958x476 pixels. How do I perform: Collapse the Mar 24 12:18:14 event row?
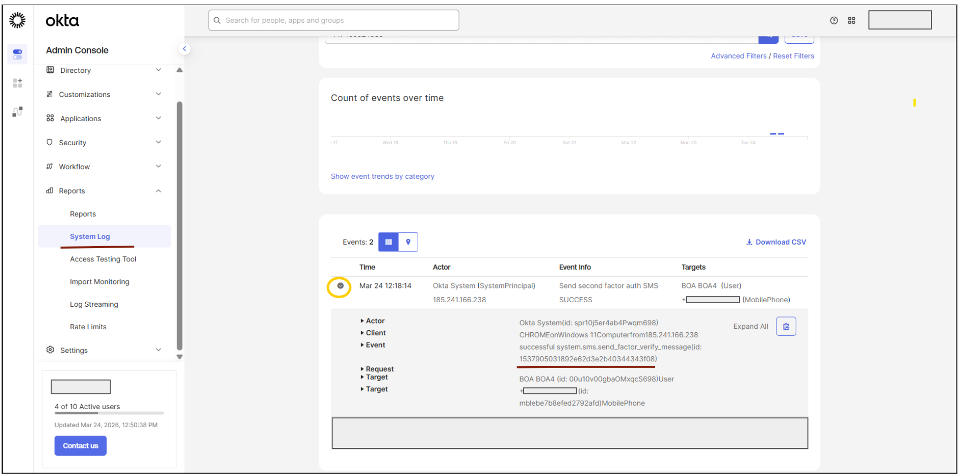340,286
